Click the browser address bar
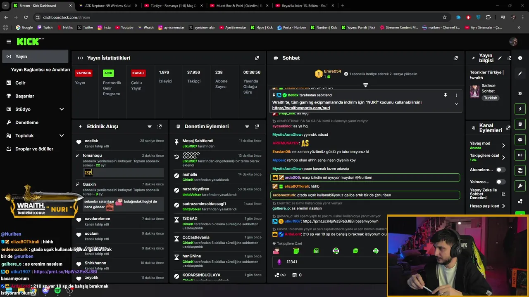This screenshot has height=297, width=529. [238, 17]
